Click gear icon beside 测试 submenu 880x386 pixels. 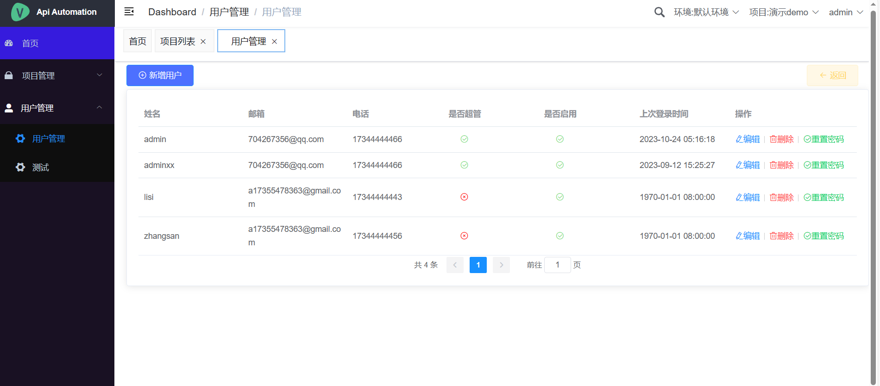[20, 167]
